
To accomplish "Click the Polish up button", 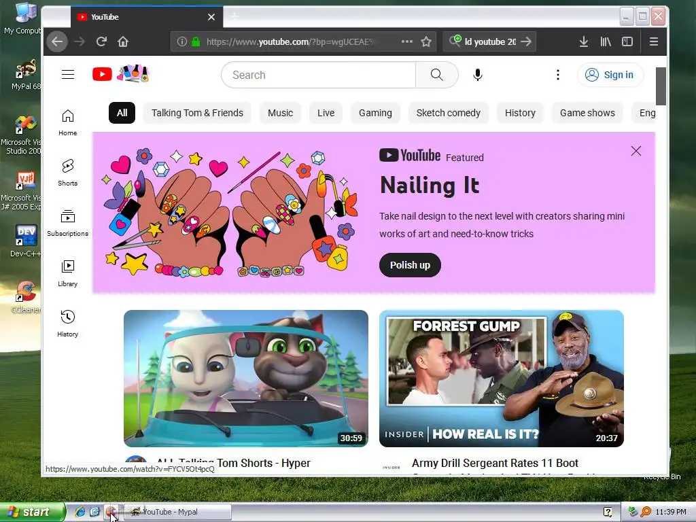I will (410, 265).
